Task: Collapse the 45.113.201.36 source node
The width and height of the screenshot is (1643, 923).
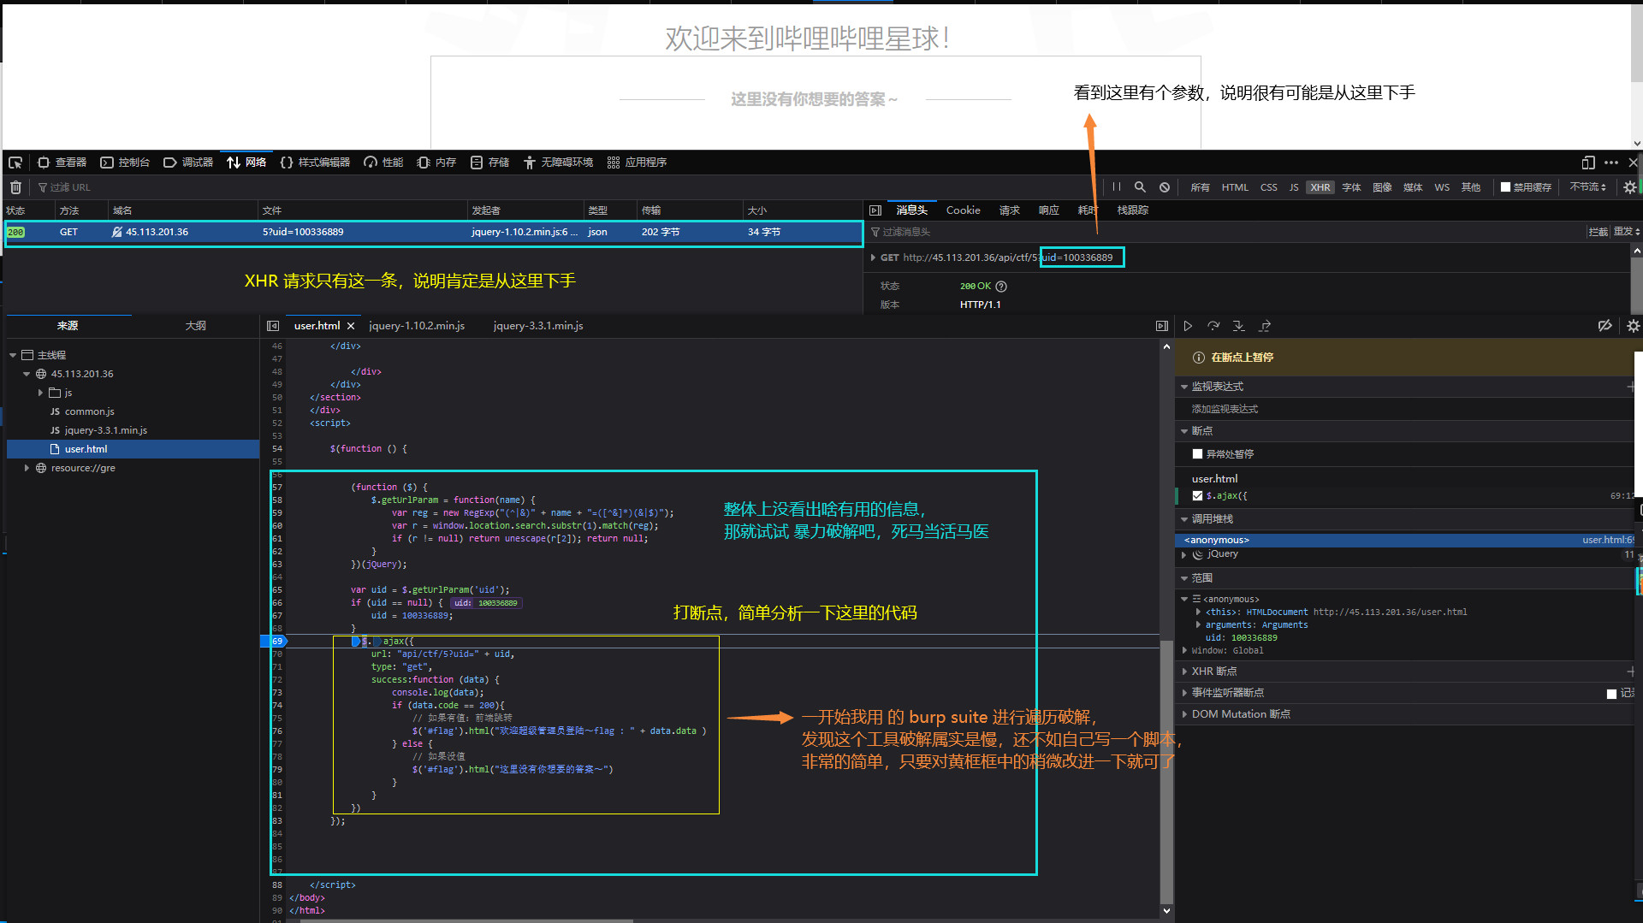Action: [x=27, y=374]
